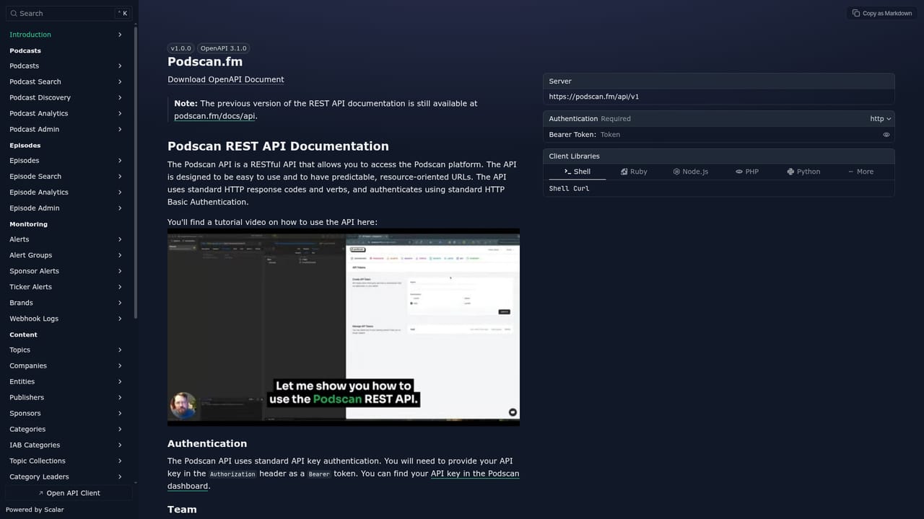The image size is (924, 519).
Task: Follow API key in the Podscan dashboard link
Action: point(344,480)
